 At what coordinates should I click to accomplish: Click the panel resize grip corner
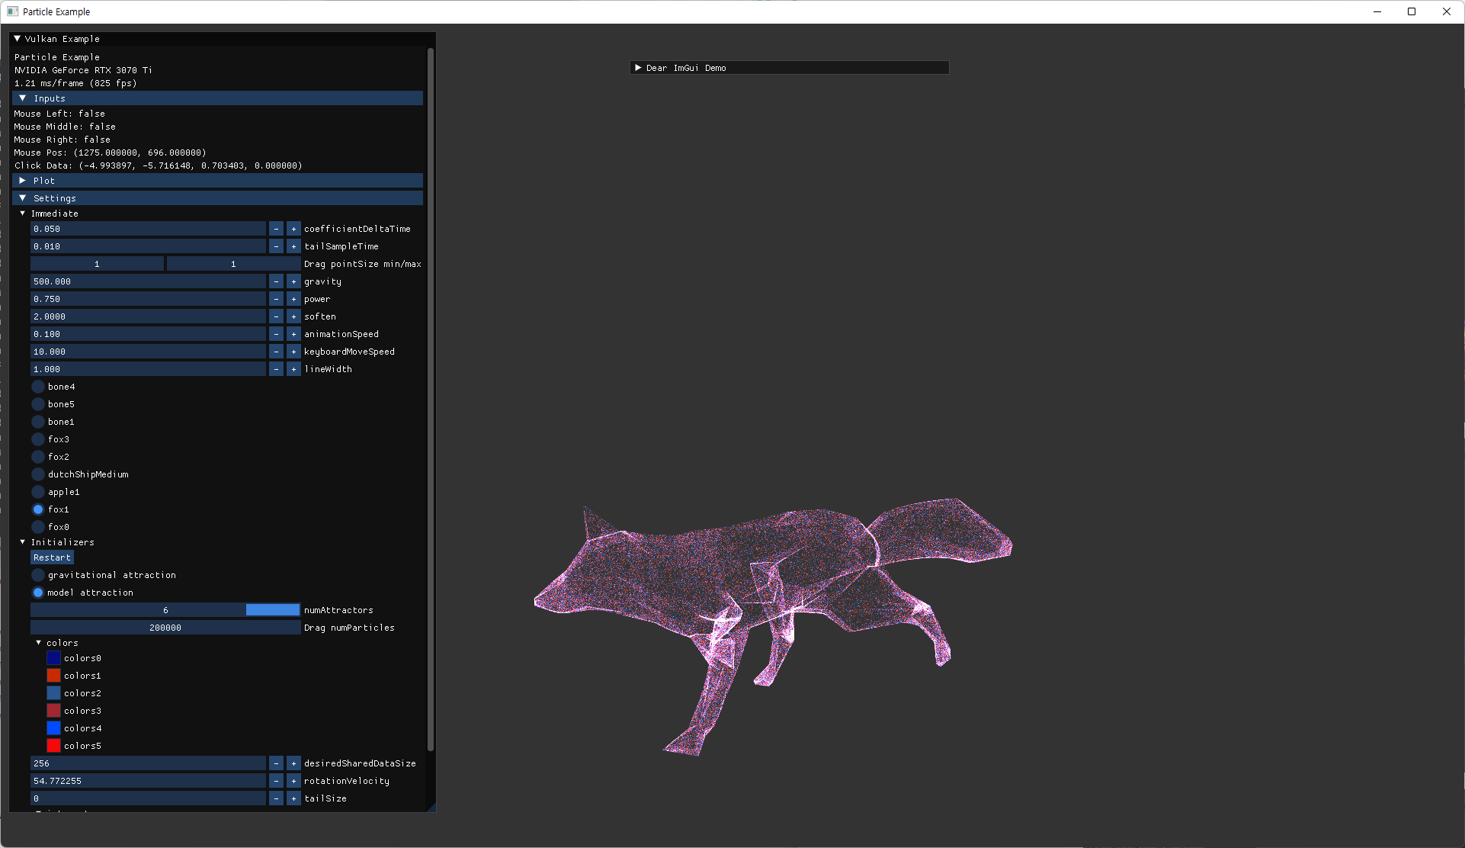point(431,807)
